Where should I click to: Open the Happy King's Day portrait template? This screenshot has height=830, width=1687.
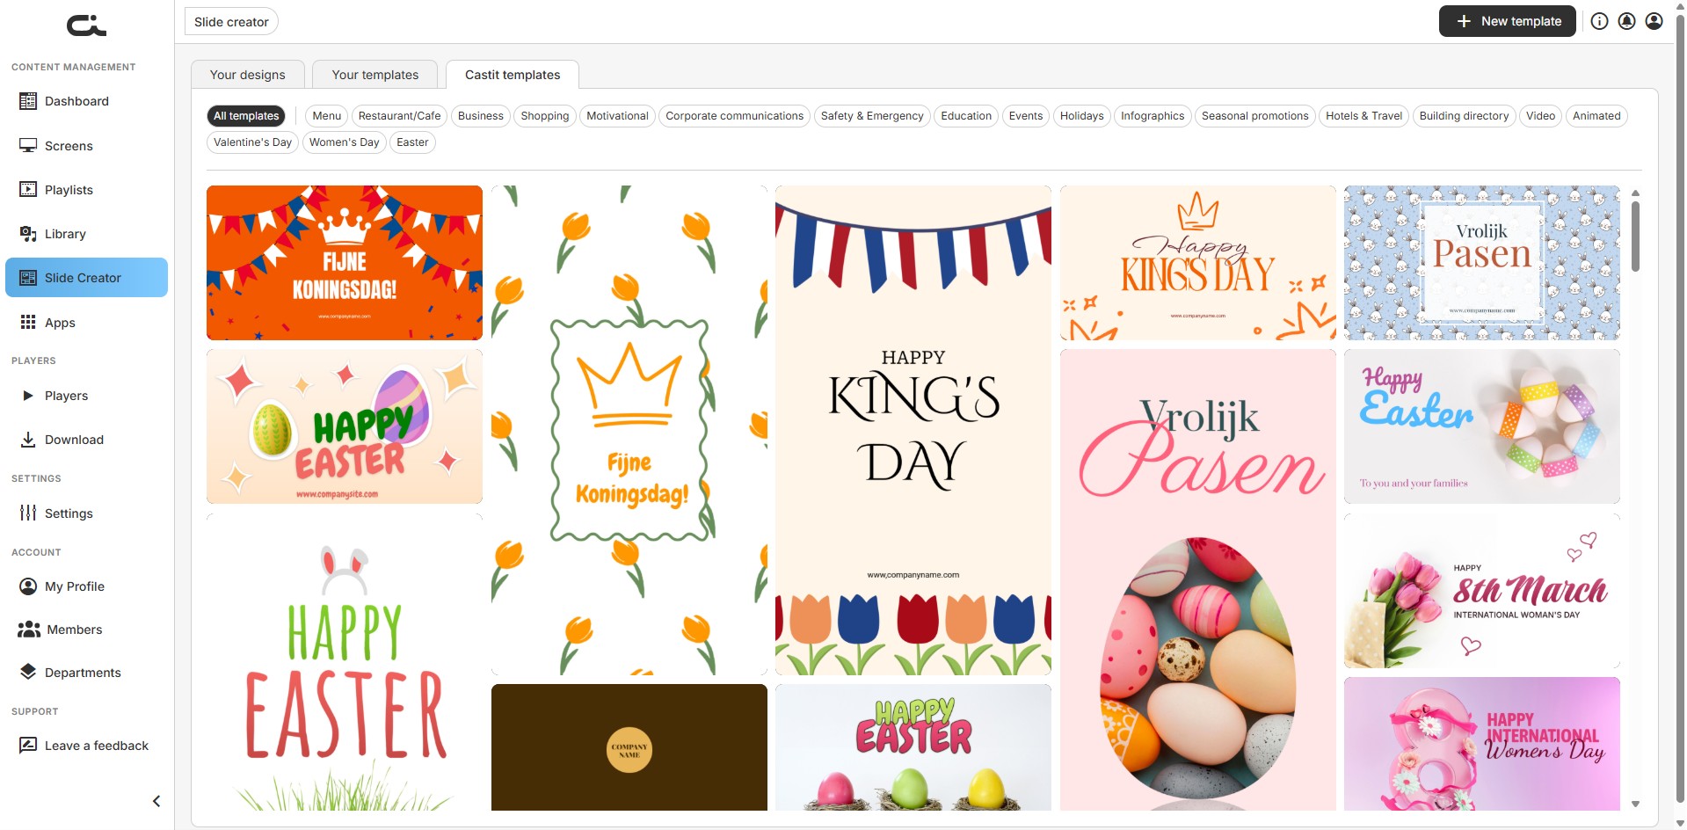pos(913,430)
